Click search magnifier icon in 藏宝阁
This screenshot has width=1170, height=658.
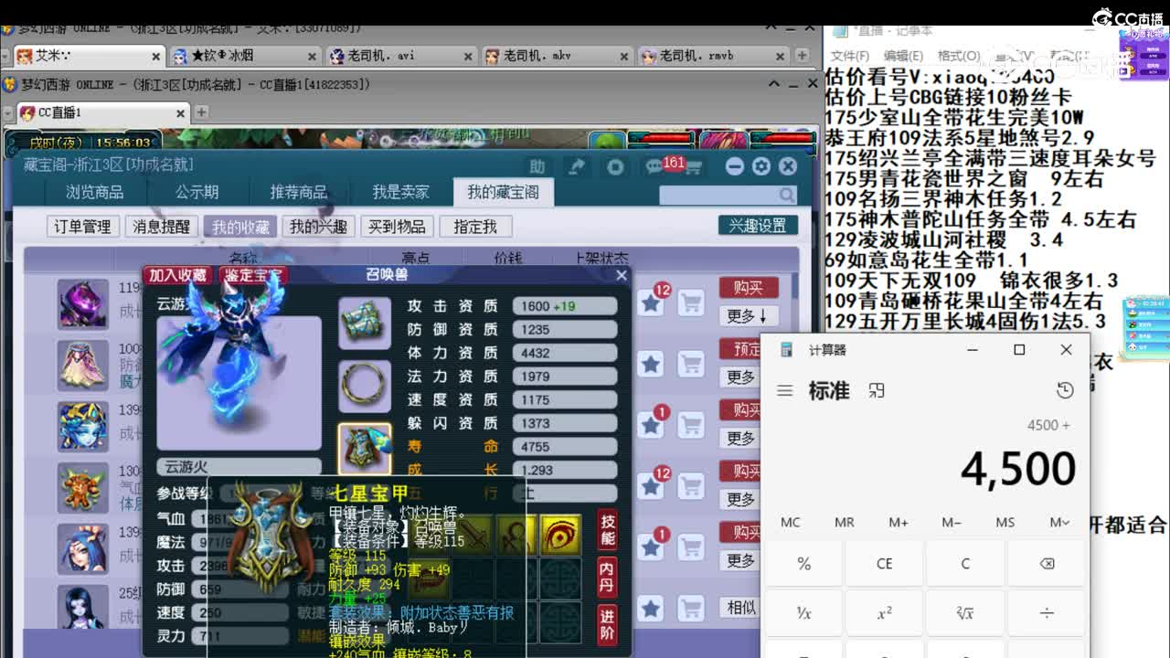point(787,195)
